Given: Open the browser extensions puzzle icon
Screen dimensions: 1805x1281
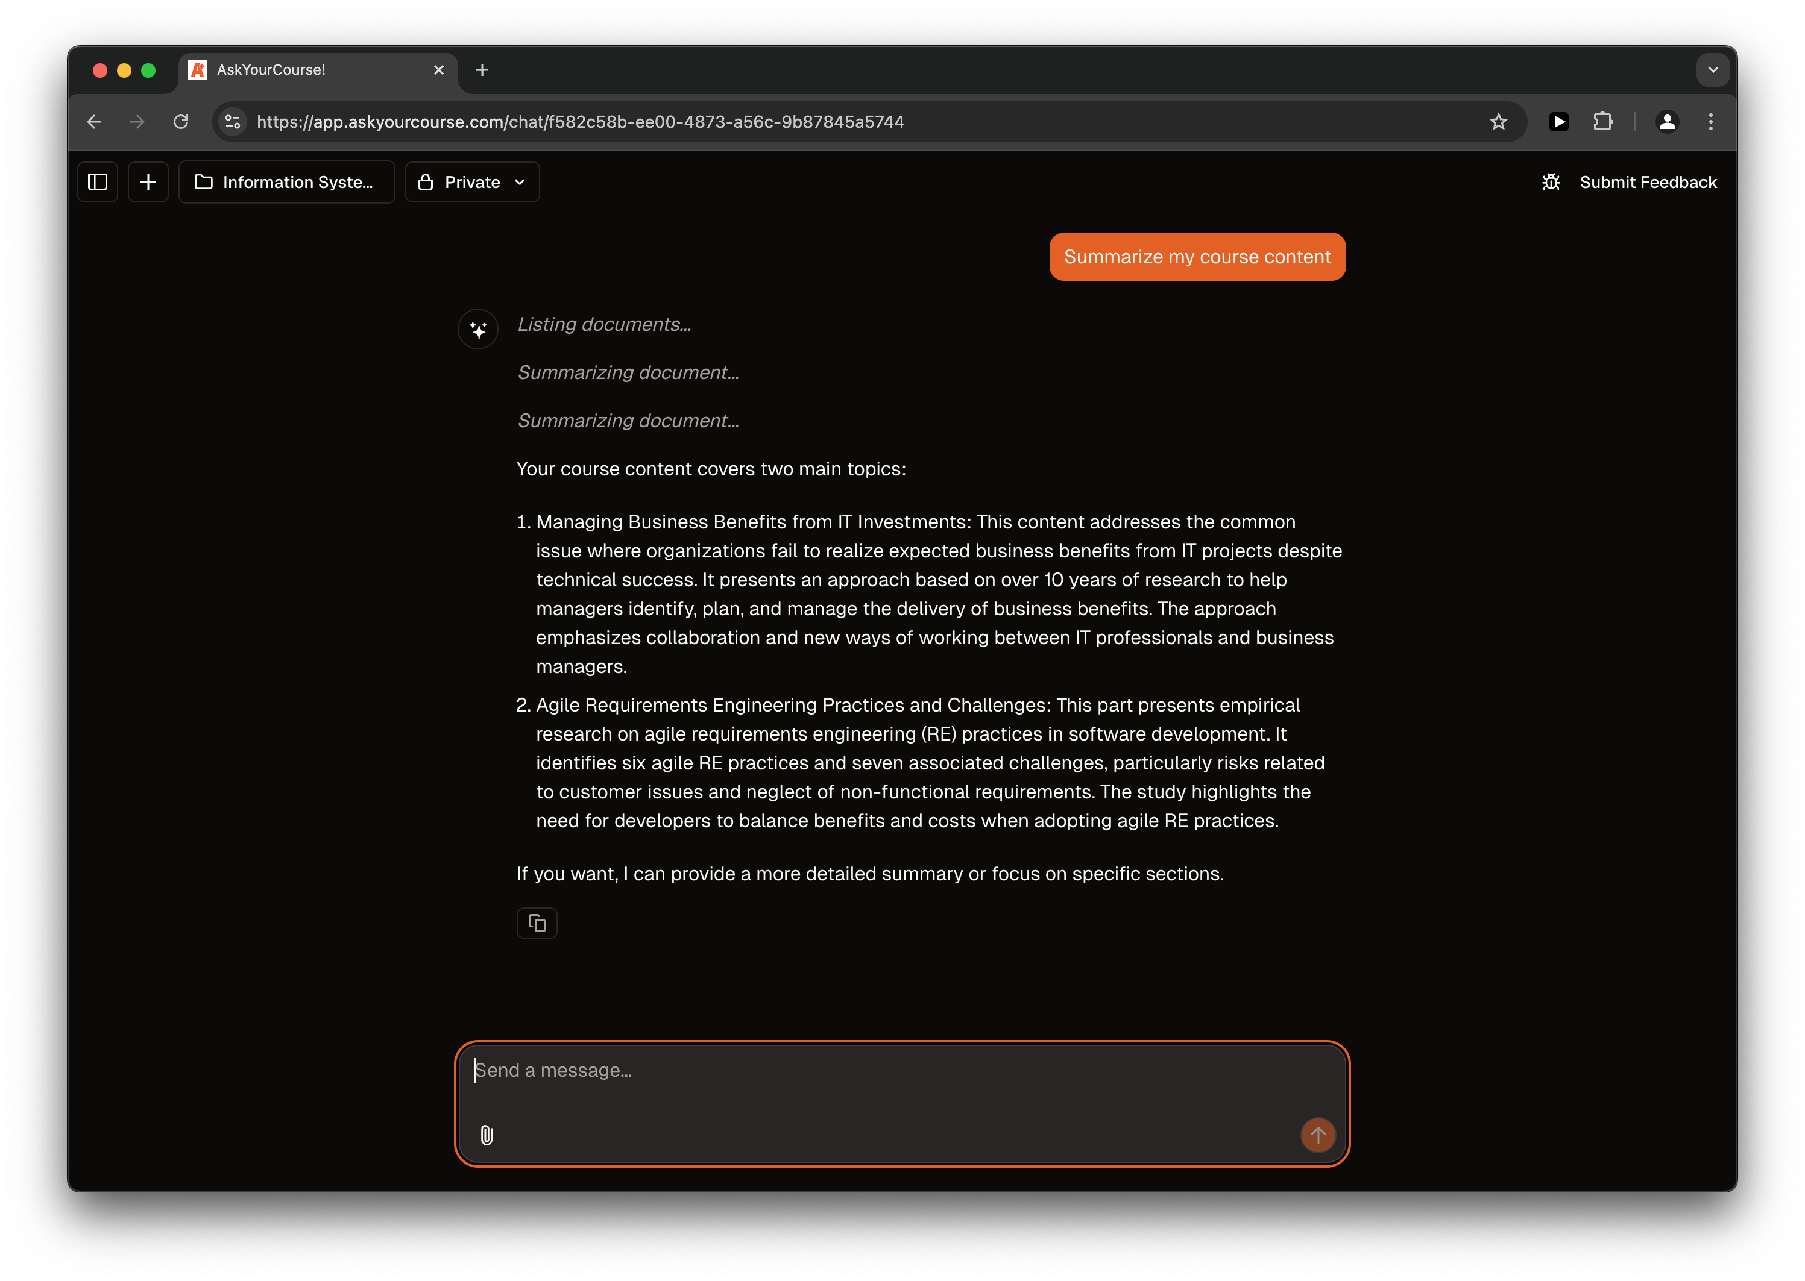Looking at the screenshot, I should click(x=1602, y=122).
